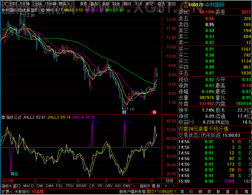Open the 多股 multi-stock view
This screenshot has height=195, width=252.
click(105, 4)
